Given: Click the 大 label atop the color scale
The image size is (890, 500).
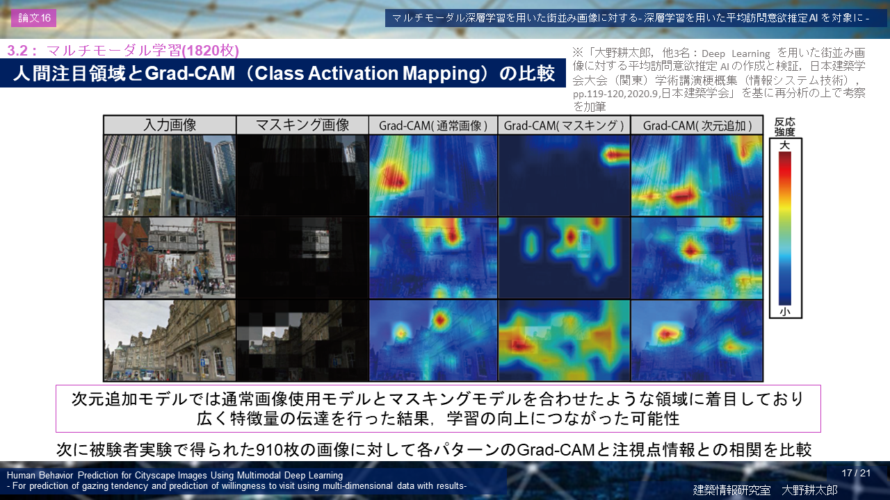Looking at the screenshot, I should 785,146.
